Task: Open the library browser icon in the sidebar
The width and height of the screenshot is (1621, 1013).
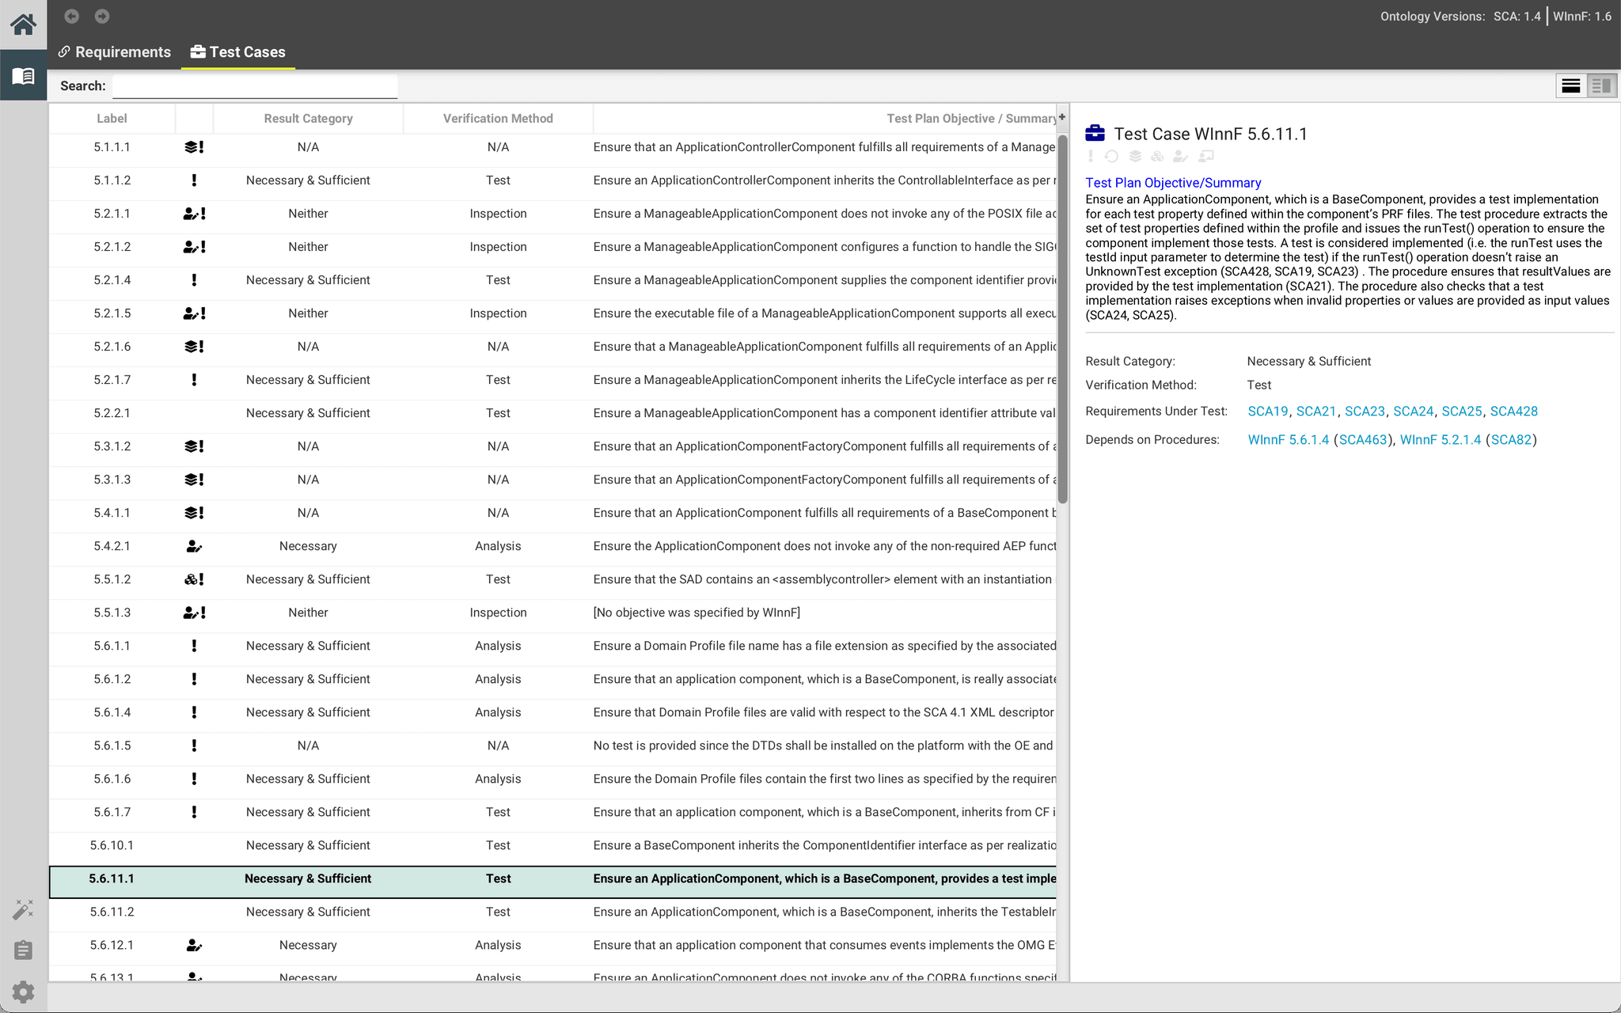Action: 23,76
